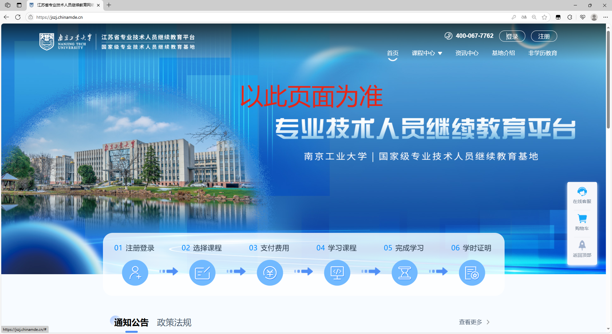
Task: Click the 05 完成学习 step label
Action: coord(404,248)
